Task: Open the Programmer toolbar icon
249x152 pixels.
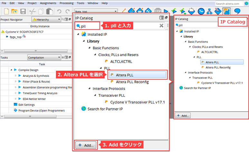Action: coord(218,11)
